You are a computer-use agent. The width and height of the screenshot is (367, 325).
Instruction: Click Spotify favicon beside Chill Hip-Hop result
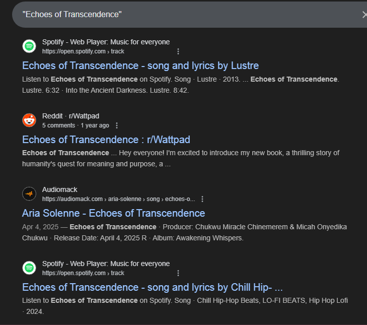[x=29, y=268]
